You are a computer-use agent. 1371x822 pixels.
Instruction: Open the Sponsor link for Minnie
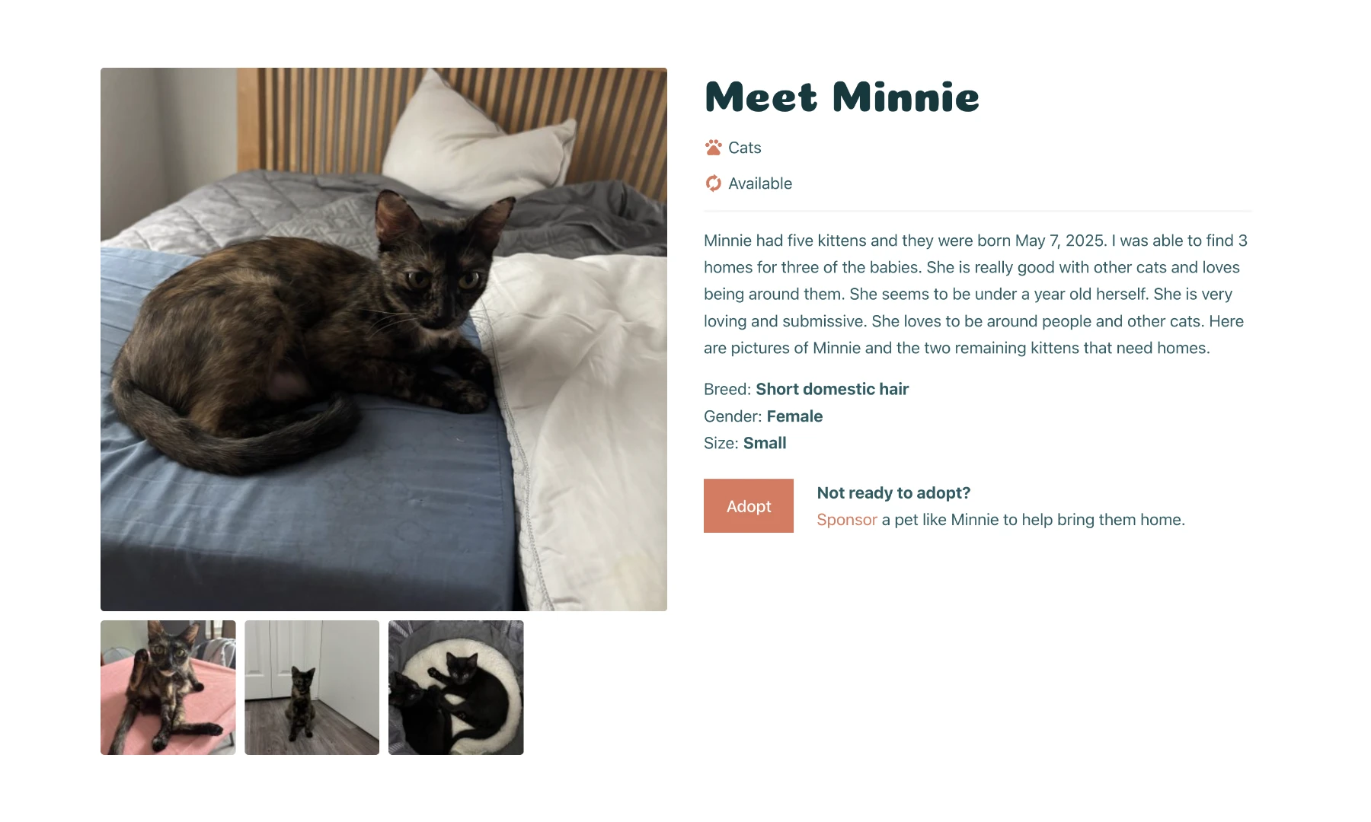846,519
